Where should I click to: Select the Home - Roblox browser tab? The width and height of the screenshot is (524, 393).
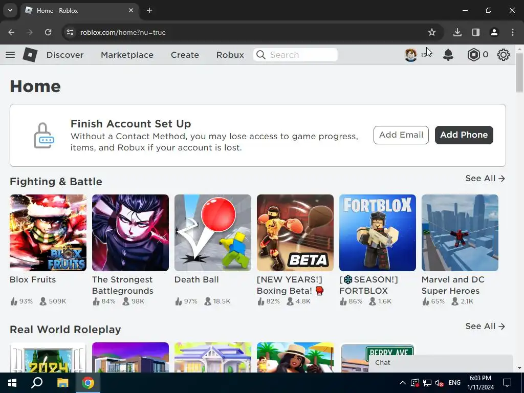point(79,10)
